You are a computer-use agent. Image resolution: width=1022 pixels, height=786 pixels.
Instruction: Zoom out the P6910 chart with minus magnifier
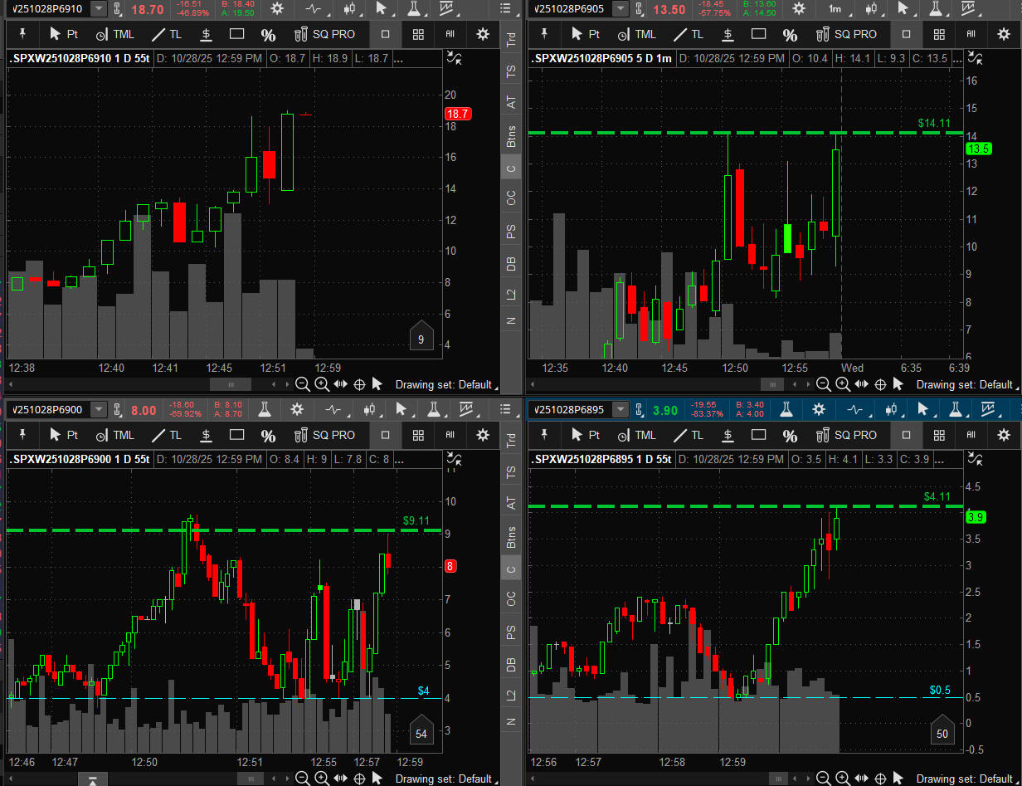(x=302, y=384)
